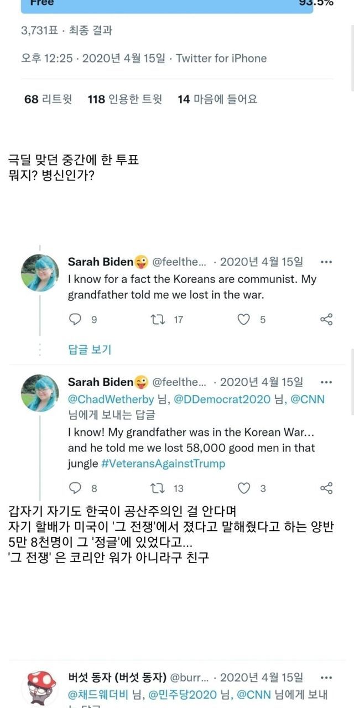
Task: Share the first Sarah Biden tweet
Action: click(x=326, y=320)
